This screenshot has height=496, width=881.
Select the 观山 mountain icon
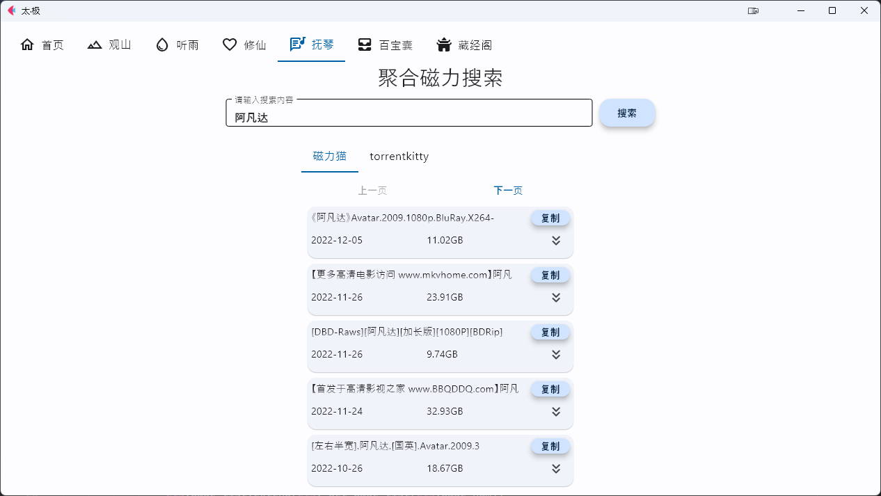coord(94,44)
